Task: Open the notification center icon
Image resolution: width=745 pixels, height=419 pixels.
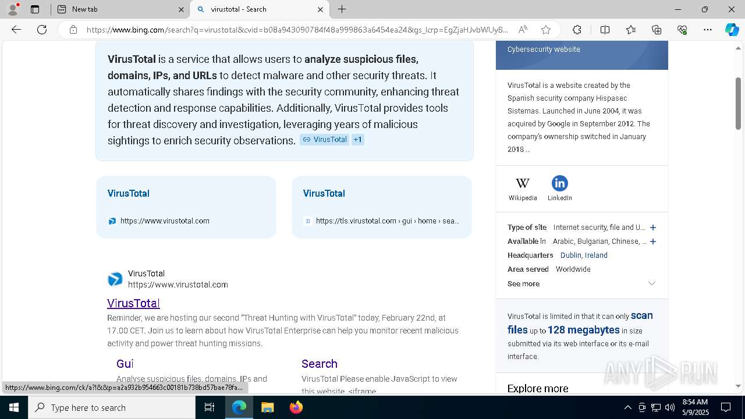Action: pos(726,407)
